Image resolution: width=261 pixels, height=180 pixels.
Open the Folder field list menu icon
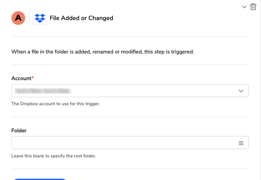coord(241,143)
